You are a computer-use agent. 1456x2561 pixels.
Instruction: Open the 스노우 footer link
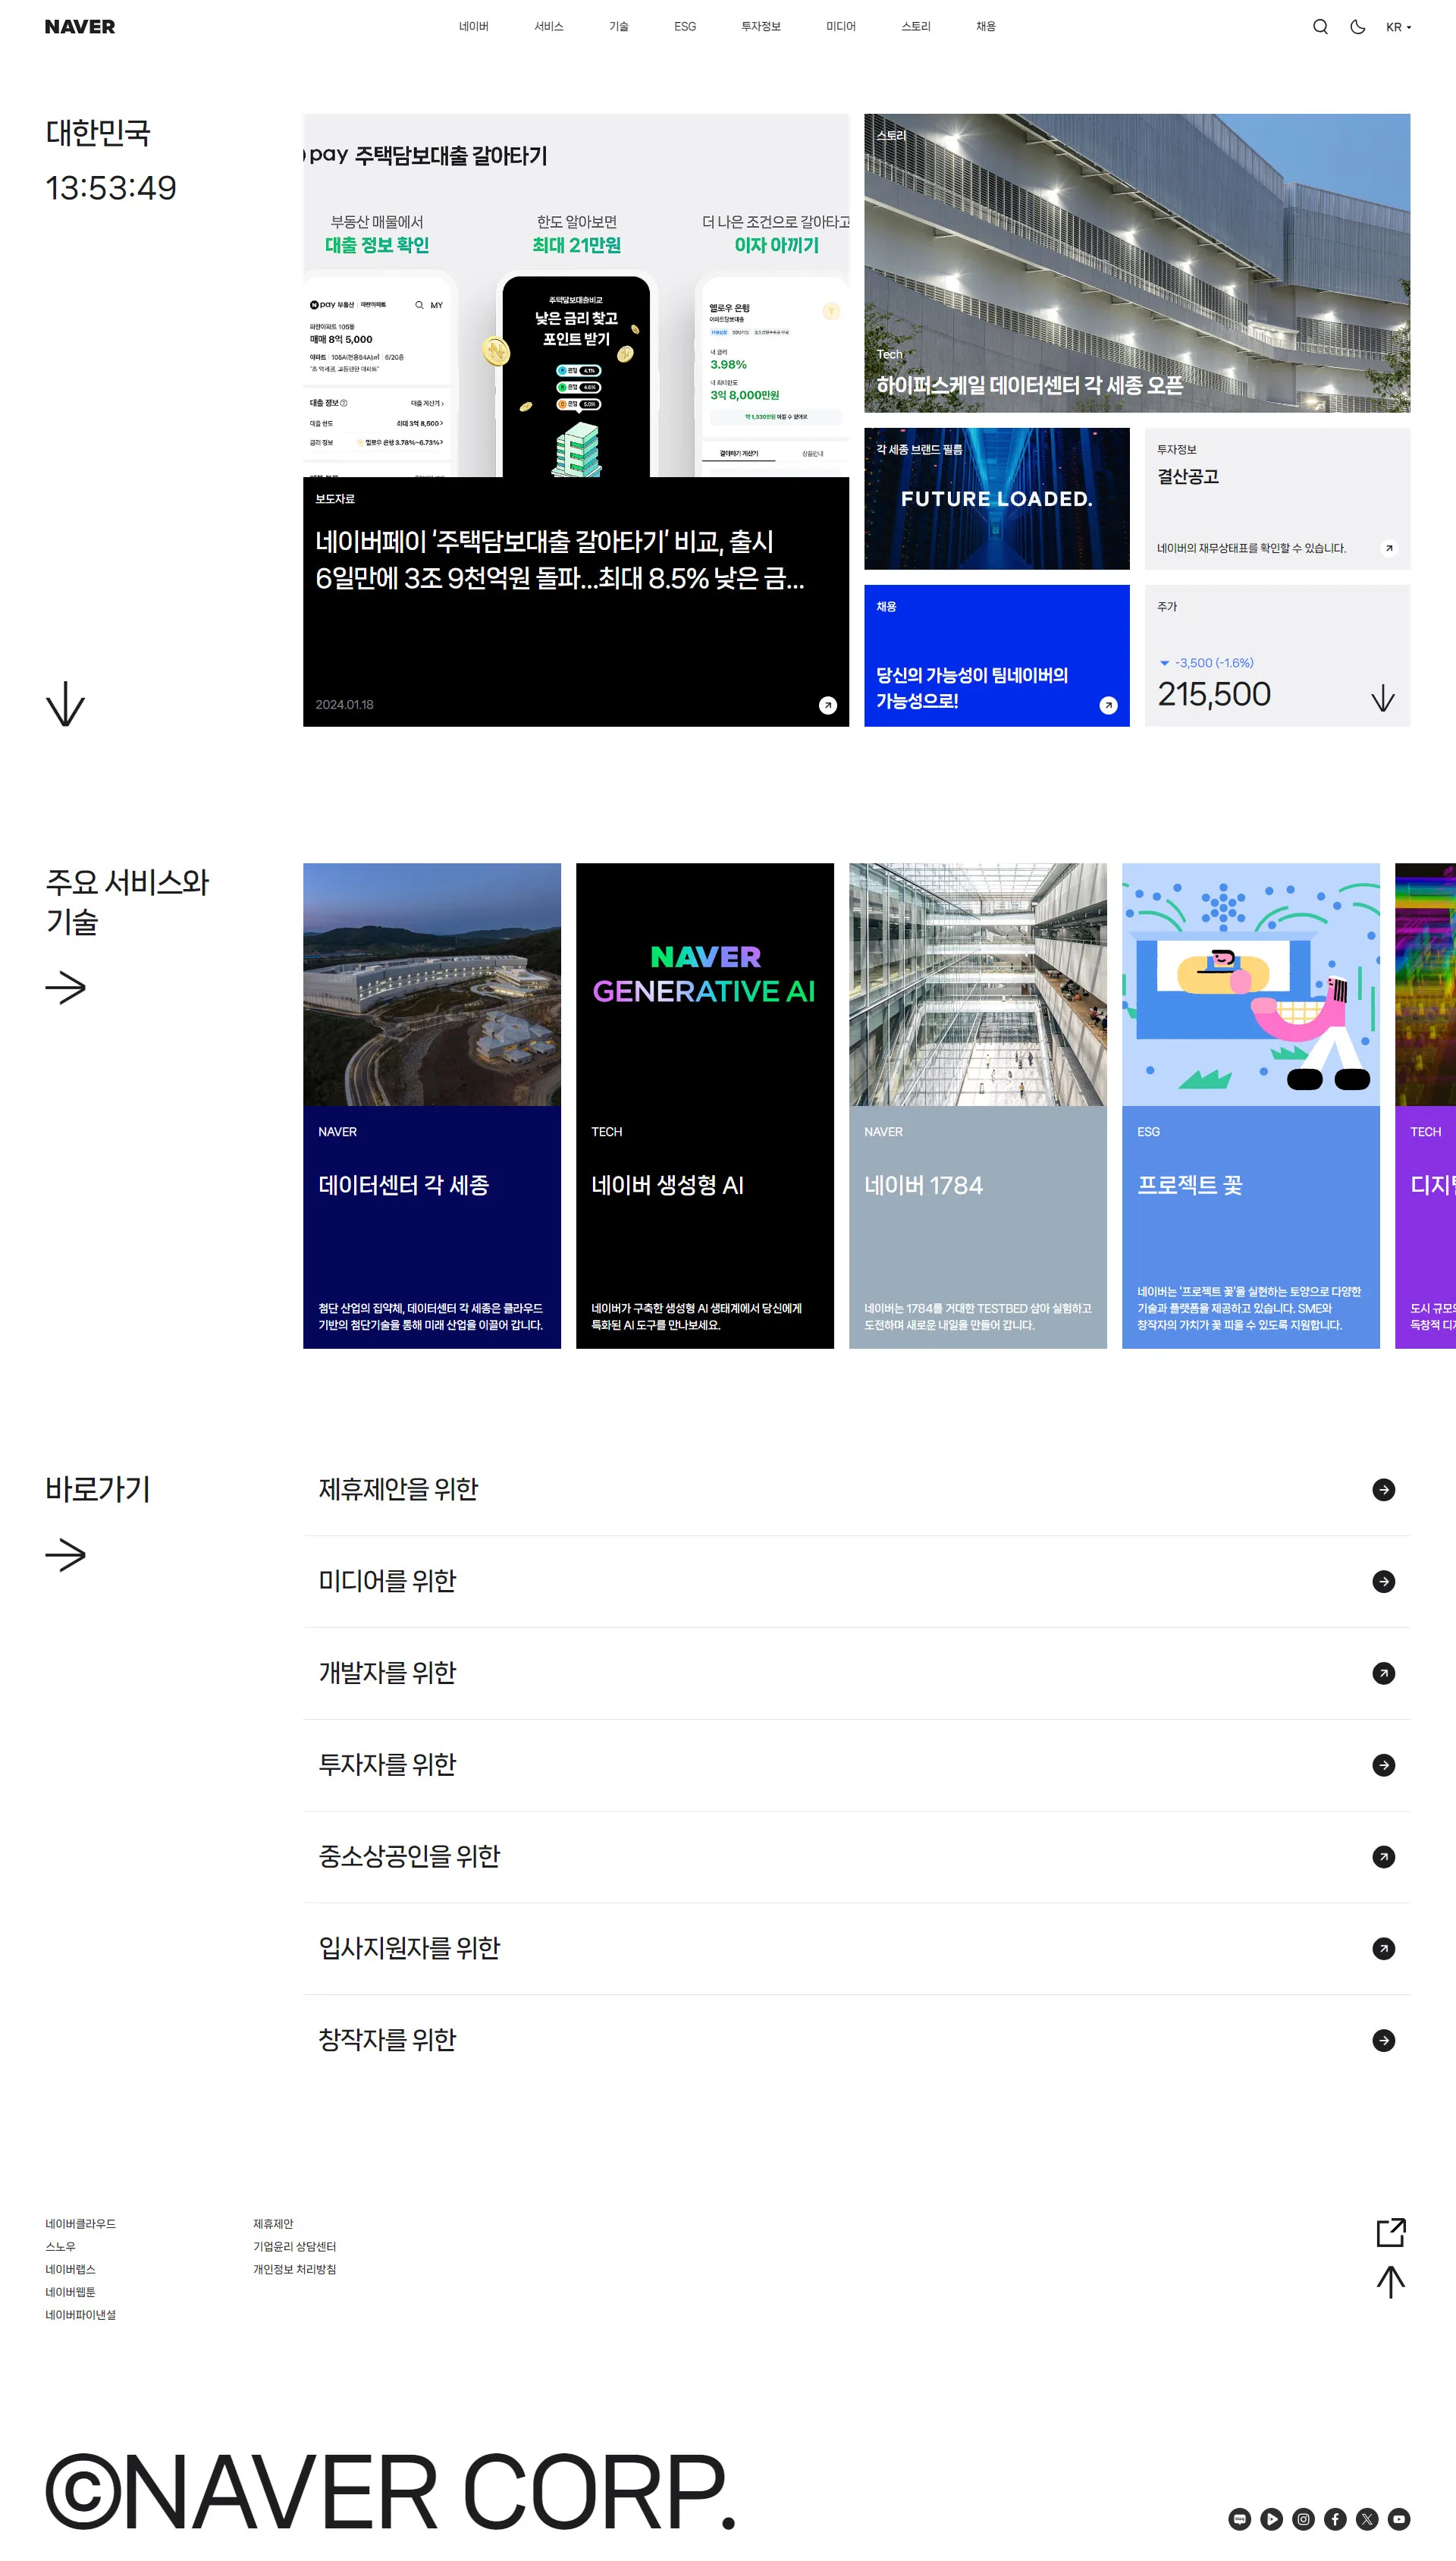coord(60,2247)
